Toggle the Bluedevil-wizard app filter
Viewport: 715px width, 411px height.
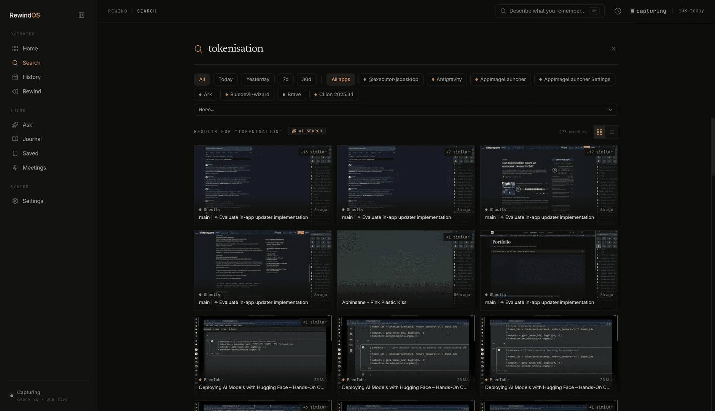(x=247, y=94)
